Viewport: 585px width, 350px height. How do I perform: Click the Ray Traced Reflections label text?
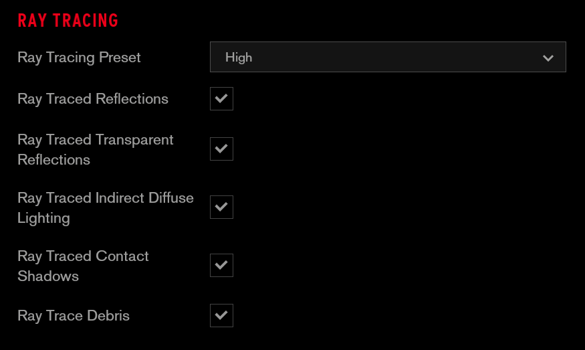(93, 99)
